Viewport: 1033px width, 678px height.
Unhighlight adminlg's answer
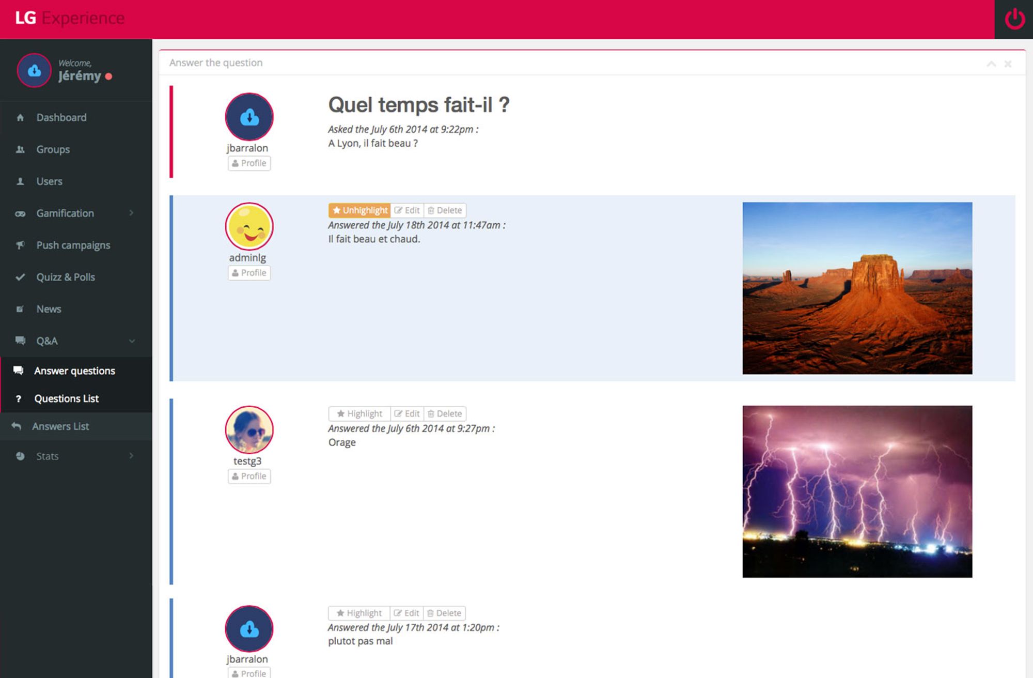click(x=359, y=210)
